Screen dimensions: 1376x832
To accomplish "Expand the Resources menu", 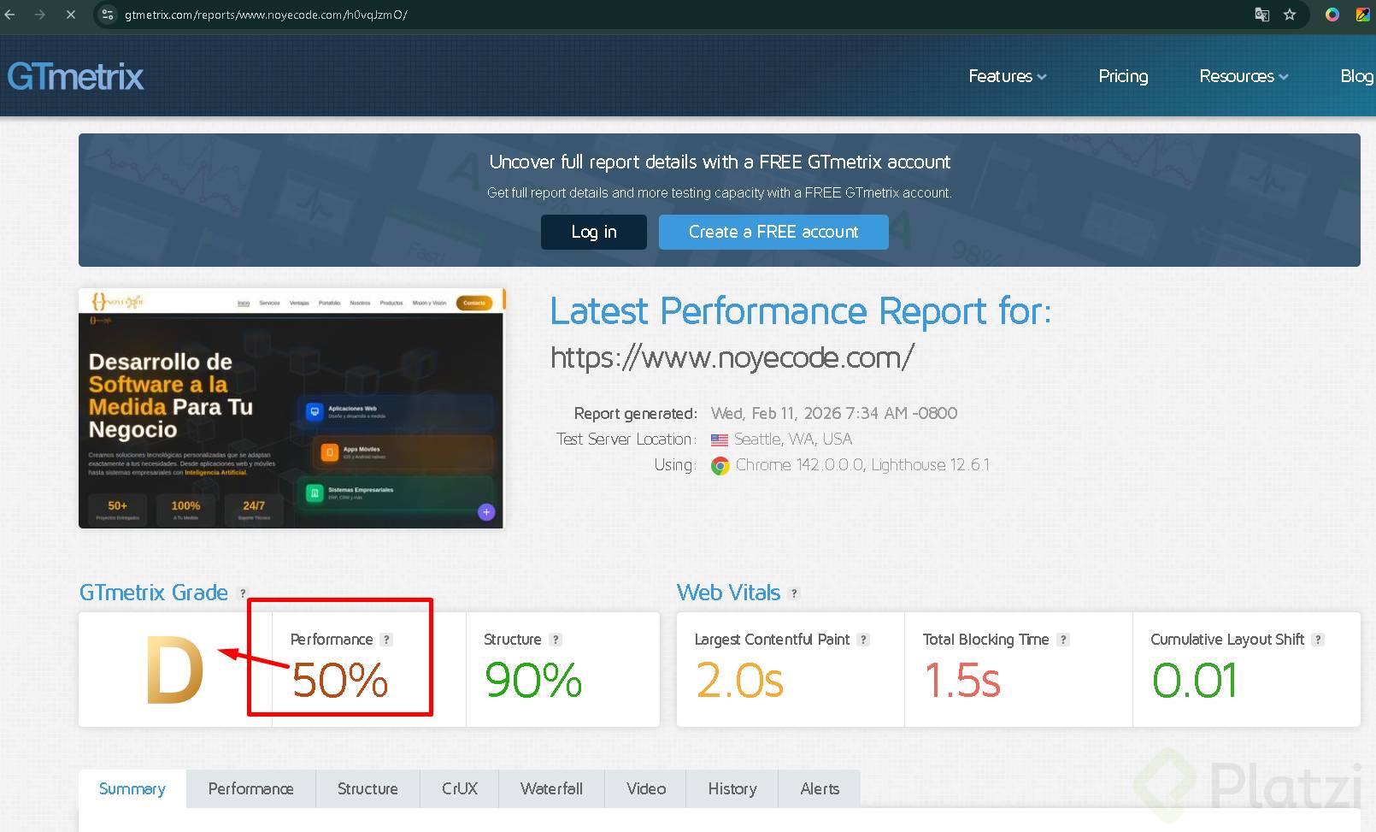I will 1244,76.
